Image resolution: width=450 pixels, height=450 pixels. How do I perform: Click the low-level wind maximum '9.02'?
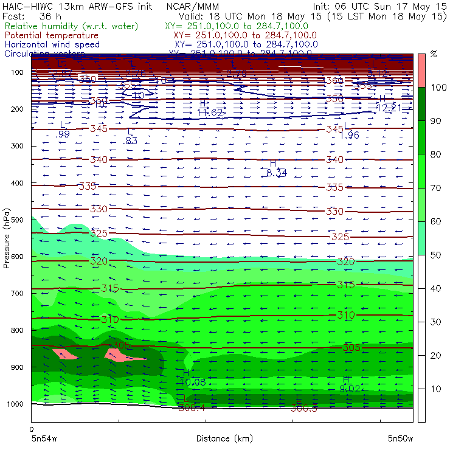click(350, 389)
